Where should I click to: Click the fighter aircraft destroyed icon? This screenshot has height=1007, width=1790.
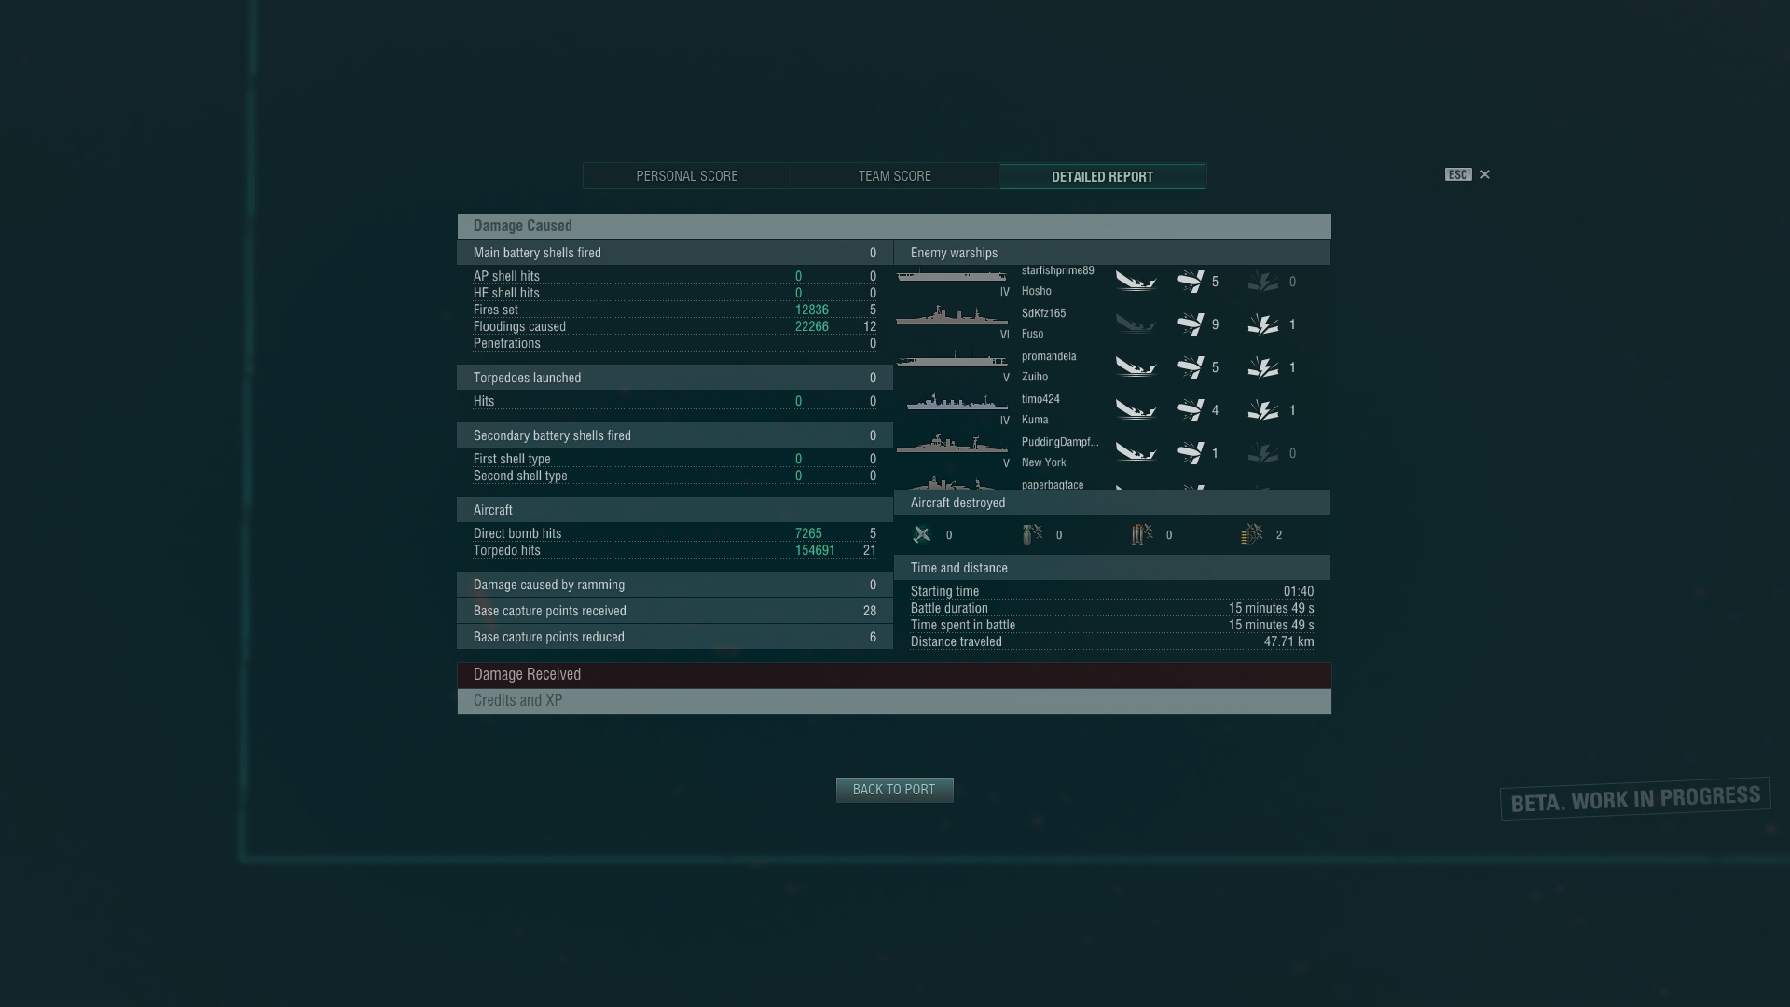922,534
